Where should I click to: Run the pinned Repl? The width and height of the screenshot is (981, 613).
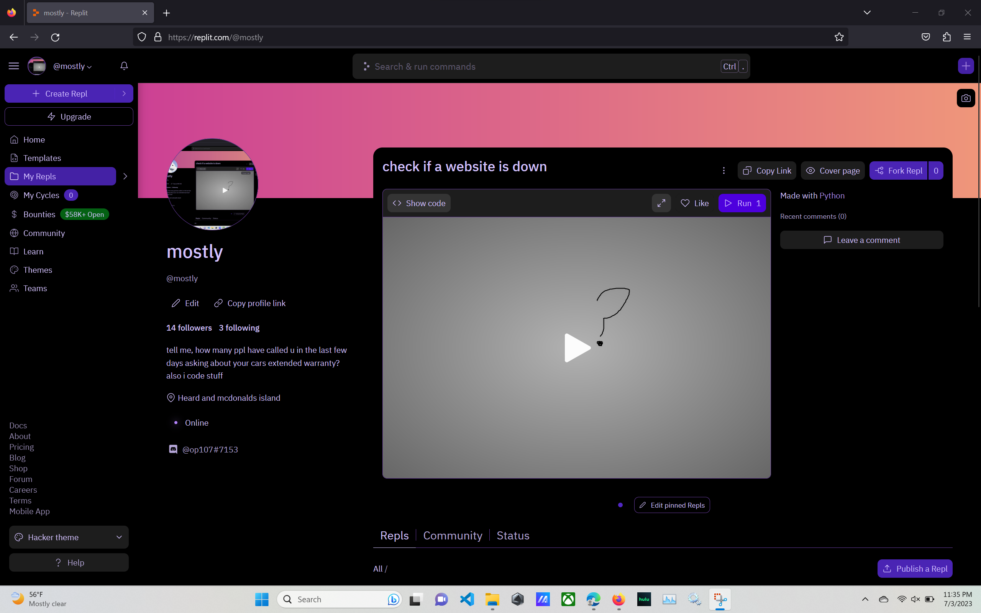(742, 203)
